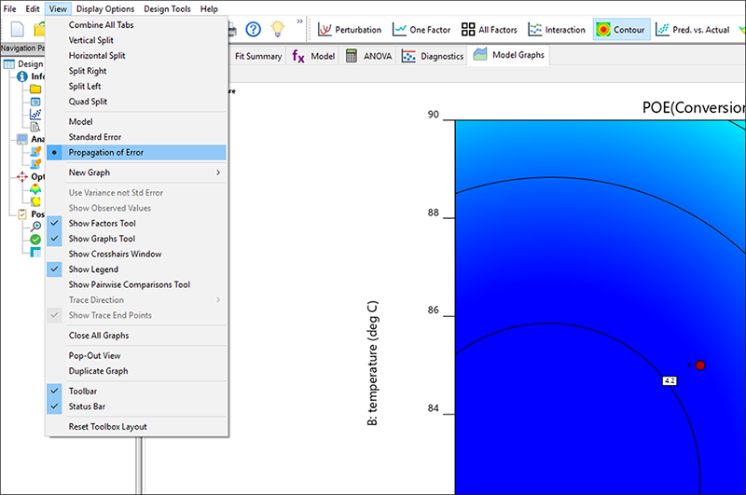Open the All Factors graph view

coord(494,30)
